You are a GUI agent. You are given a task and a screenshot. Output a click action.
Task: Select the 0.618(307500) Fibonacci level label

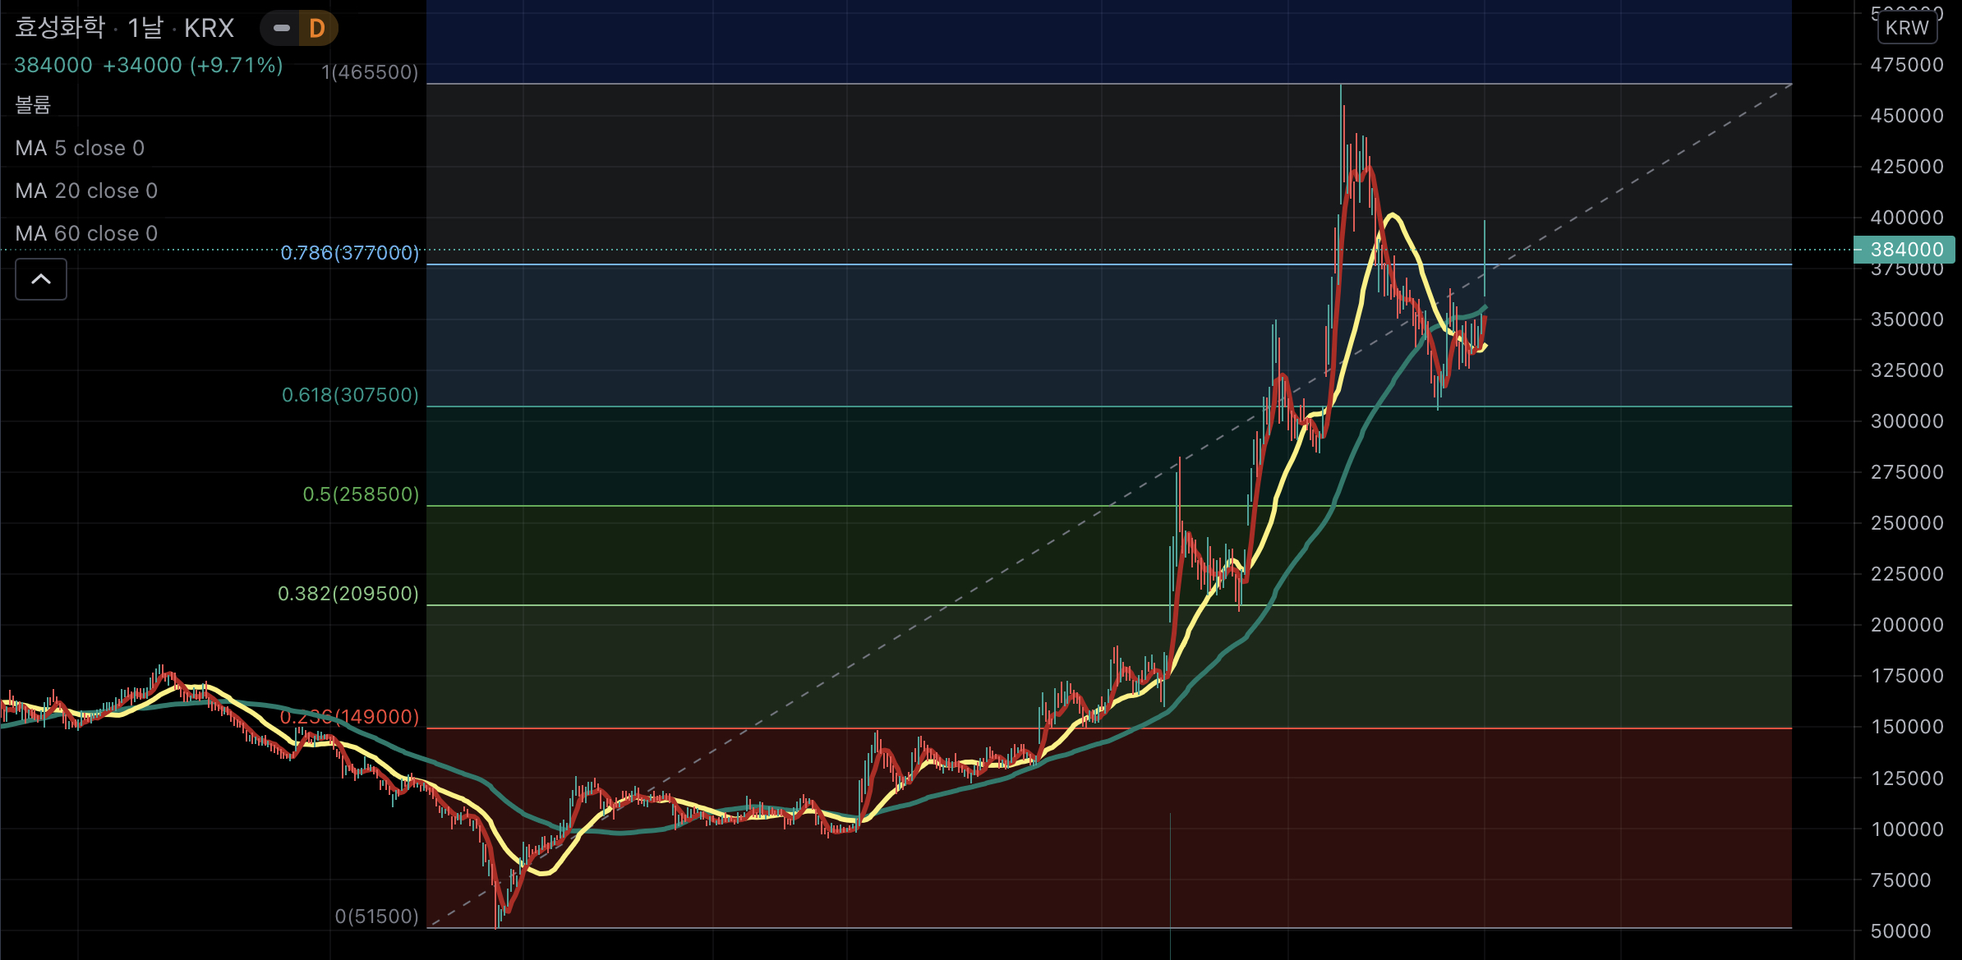coord(350,395)
